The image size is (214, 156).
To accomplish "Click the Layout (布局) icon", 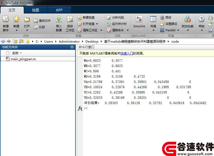I will [153, 19].
